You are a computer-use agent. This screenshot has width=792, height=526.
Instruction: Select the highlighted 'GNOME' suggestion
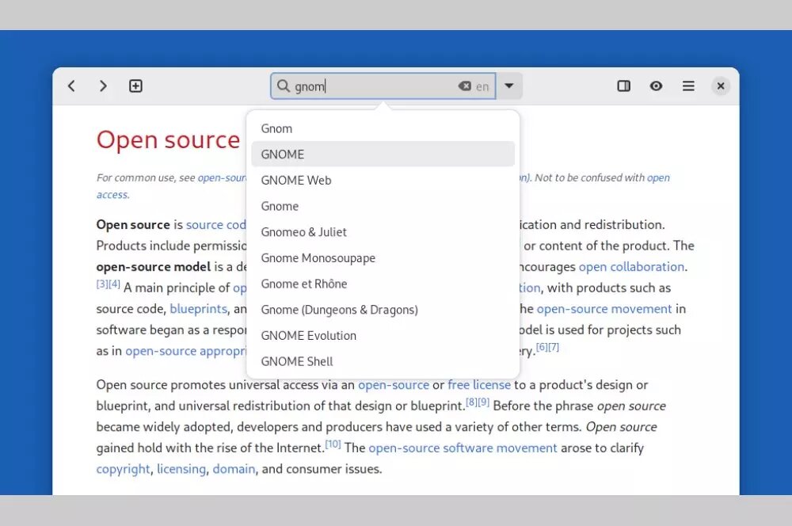tap(383, 154)
